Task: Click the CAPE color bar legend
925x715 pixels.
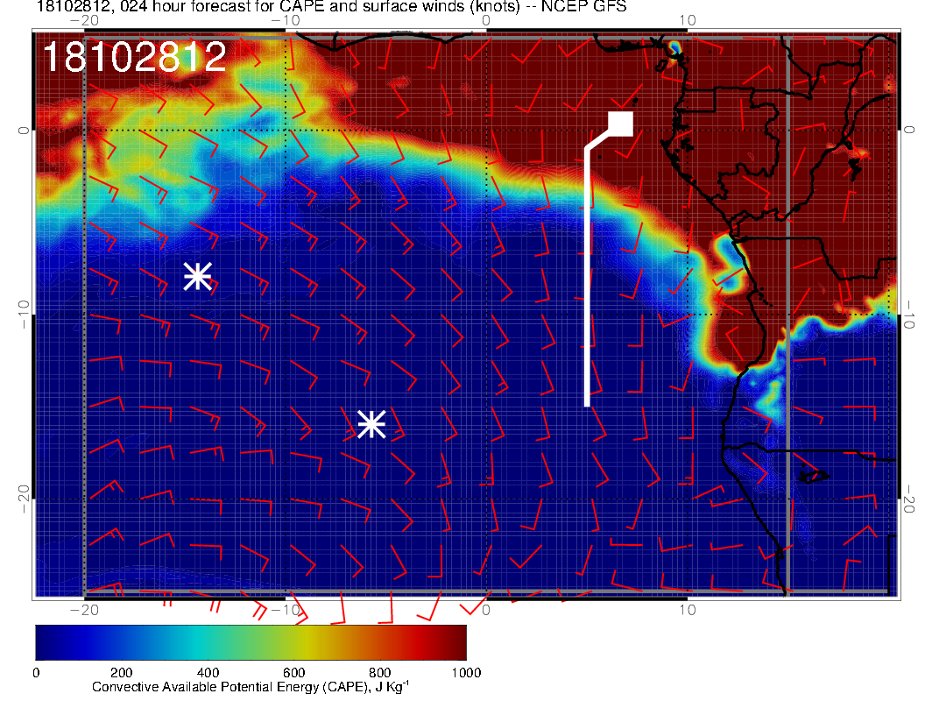Action: [x=251, y=642]
